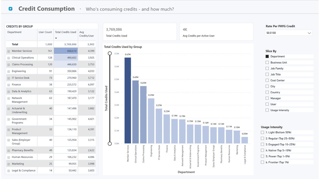Click the chart zoom slider bottom handle
The width and height of the screenshot is (320, 179).
[110, 143]
